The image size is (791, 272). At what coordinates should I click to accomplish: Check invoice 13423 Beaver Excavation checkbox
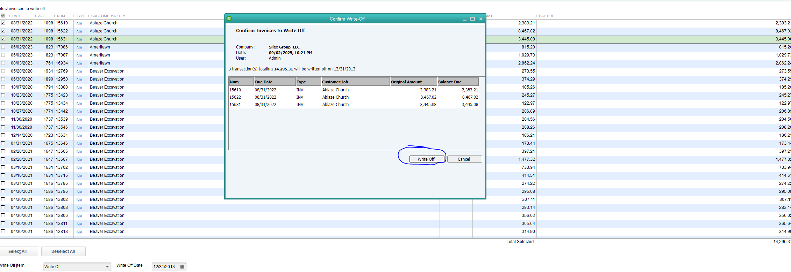(3, 95)
